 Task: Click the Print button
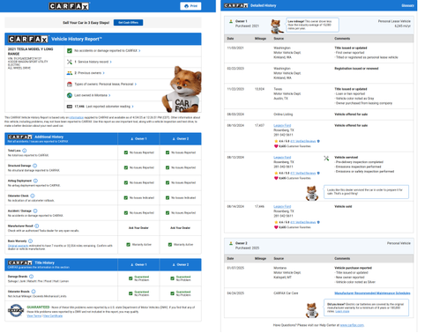pyautogui.click(x=190, y=6)
